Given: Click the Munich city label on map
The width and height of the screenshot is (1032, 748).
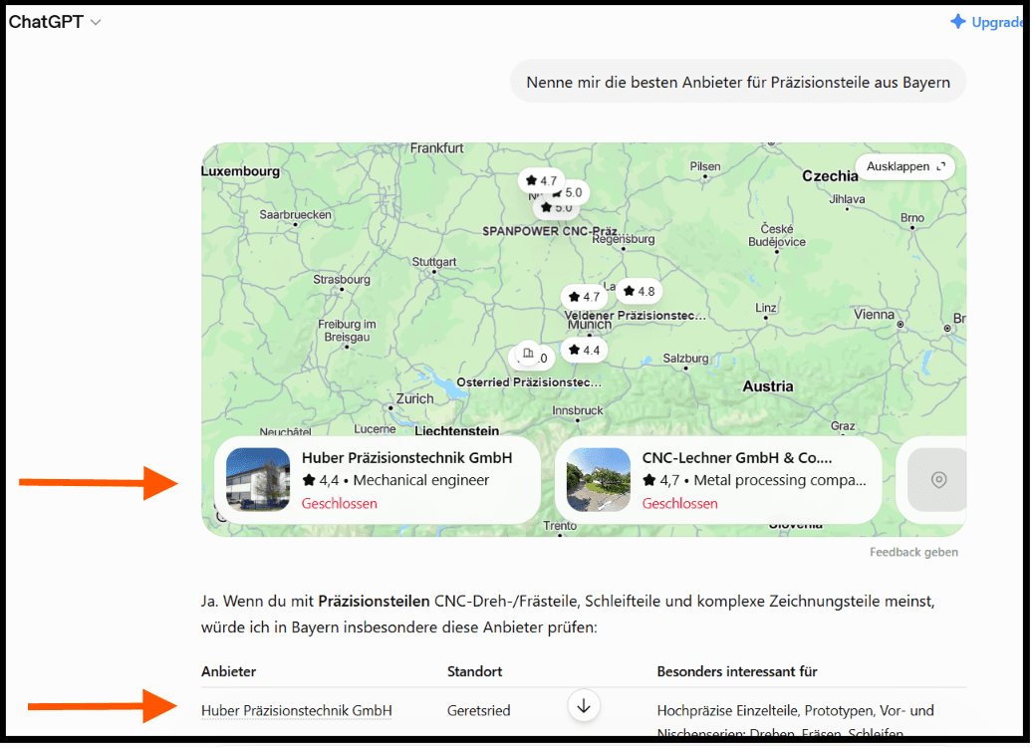Looking at the screenshot, I should (x=589, y=325).
